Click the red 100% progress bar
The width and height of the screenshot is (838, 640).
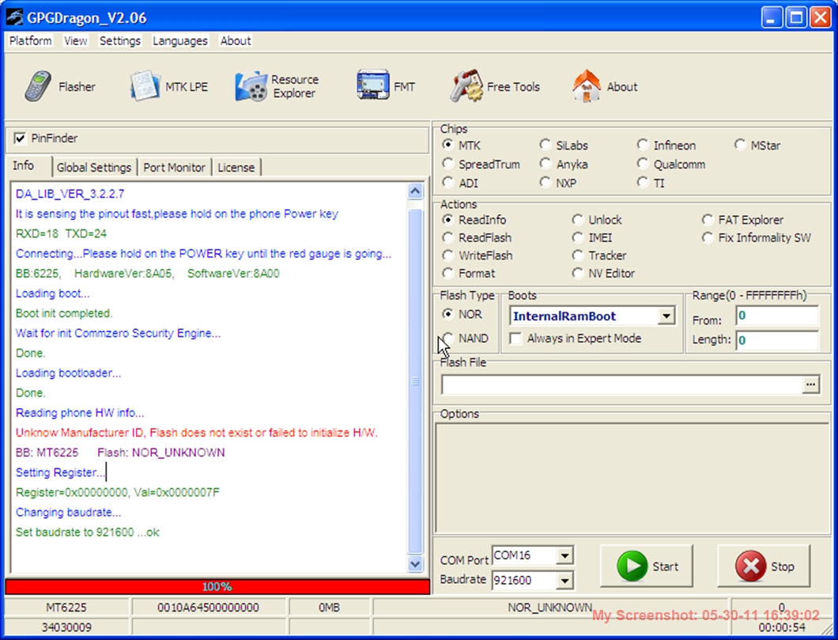(217, 586)
